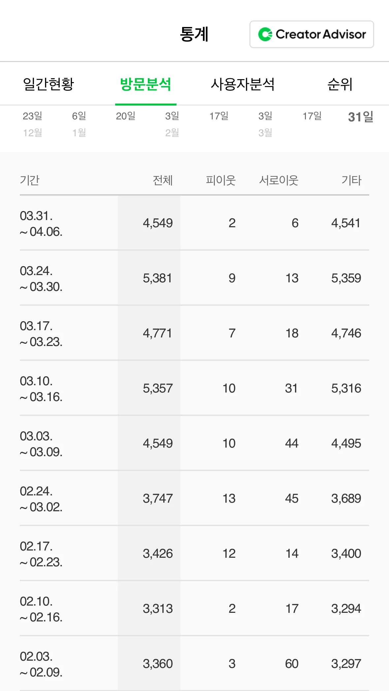Viewport: 389px width, 691px height.
Task: Open the 02.17. ~02.23. period row
Action: point(41,554)
